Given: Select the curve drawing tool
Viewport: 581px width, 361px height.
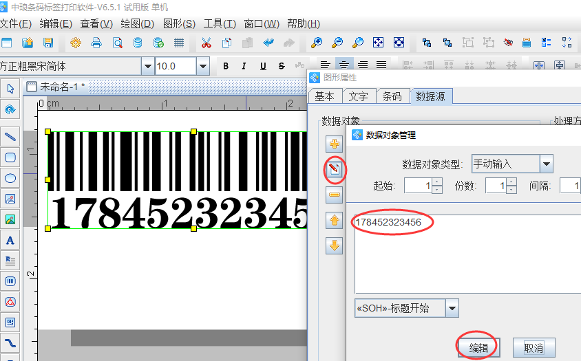Looking at the screenshot, I should 10,343.
